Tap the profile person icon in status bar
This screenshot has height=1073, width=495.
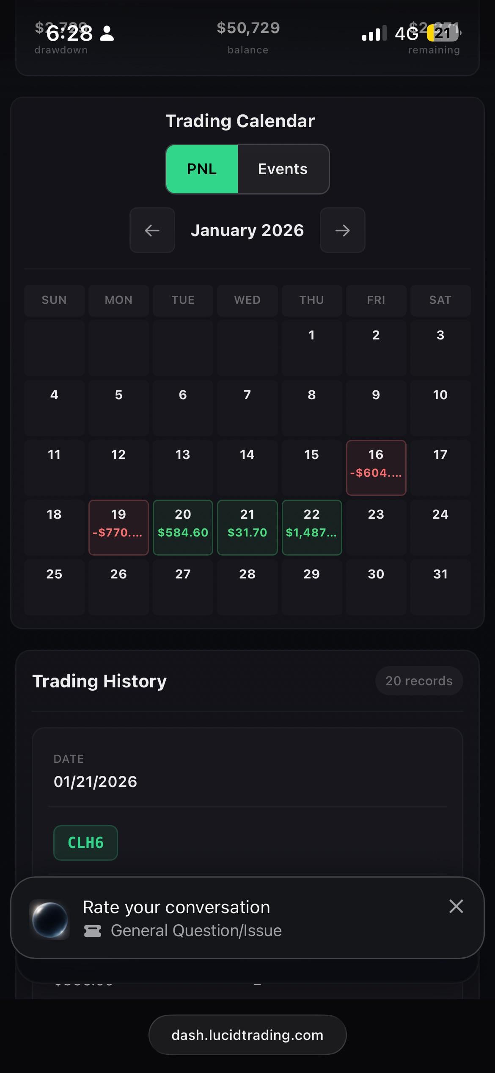point(107,33)
